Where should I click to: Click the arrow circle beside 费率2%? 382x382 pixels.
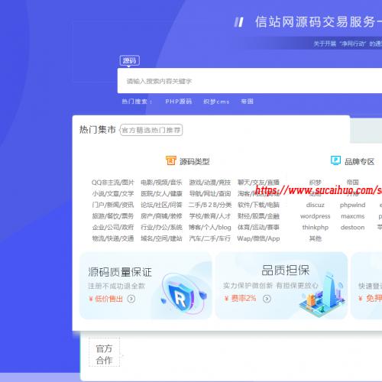pos(267,298)
